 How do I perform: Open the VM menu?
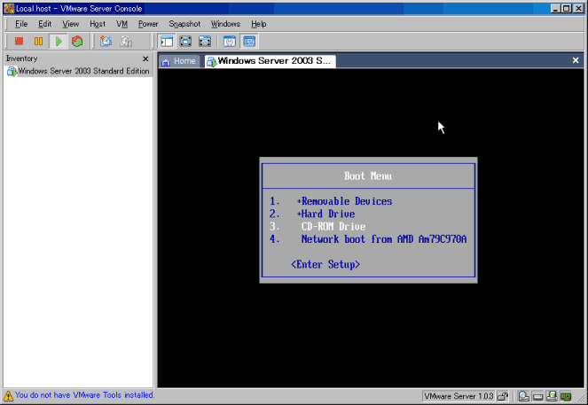122,24
